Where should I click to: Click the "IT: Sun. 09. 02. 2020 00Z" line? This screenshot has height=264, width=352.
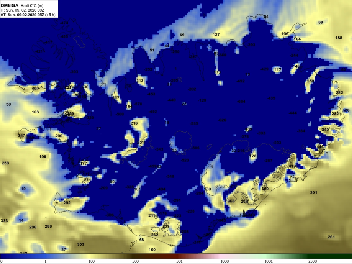point(23,10)
